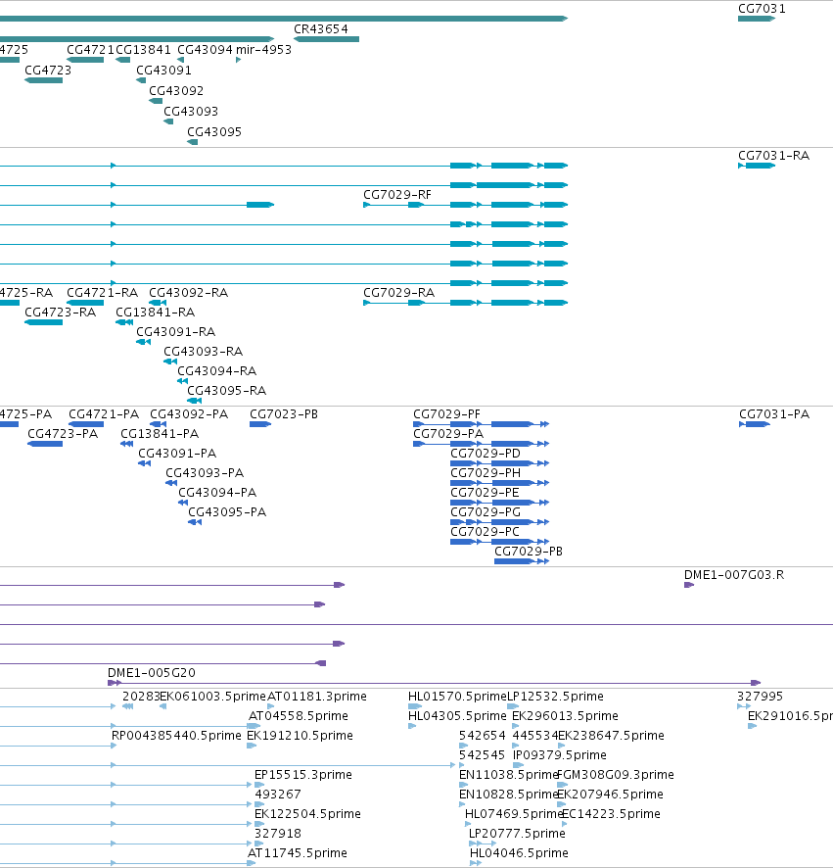Open the HL01570.5prime EST label
Viewport: 833px width, 868px height.
(x=457, y=697)
